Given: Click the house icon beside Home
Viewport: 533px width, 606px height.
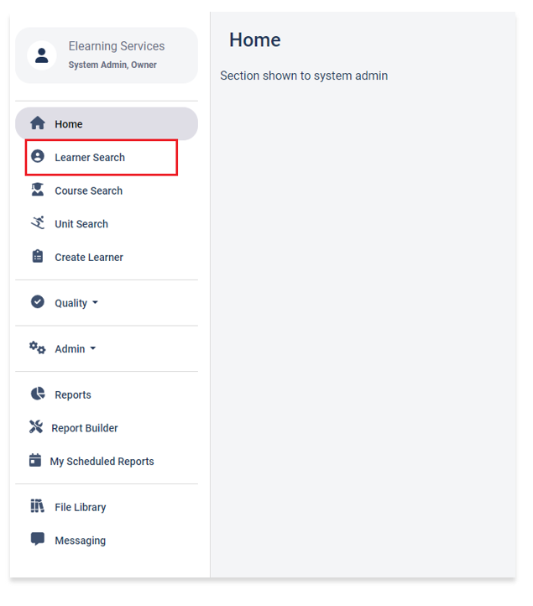Looking at the screenshot, I should click(38, 123).
